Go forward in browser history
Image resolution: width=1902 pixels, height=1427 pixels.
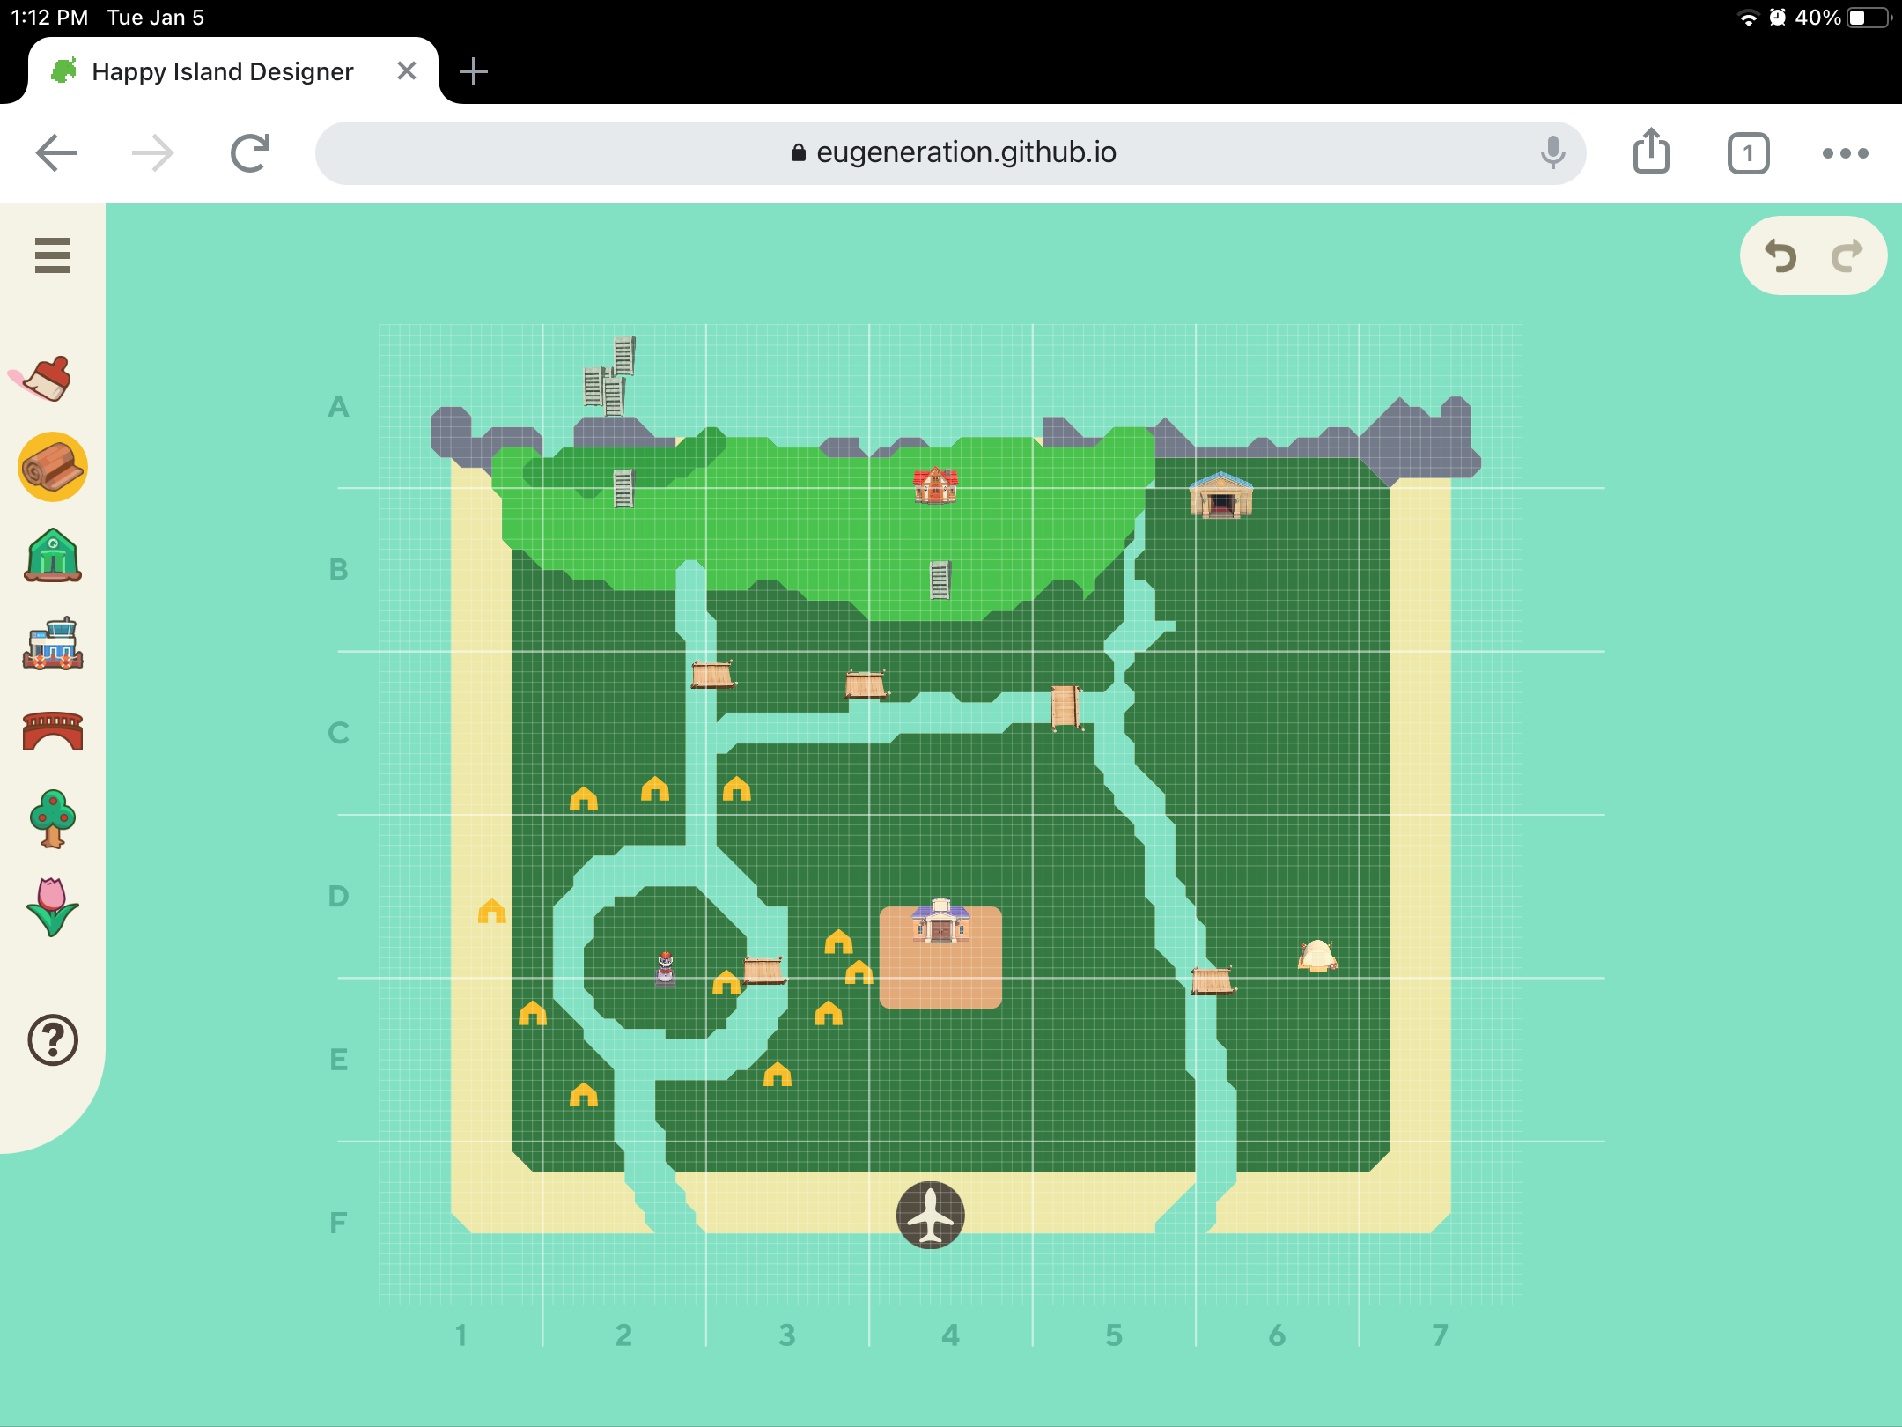pos(152,153)
